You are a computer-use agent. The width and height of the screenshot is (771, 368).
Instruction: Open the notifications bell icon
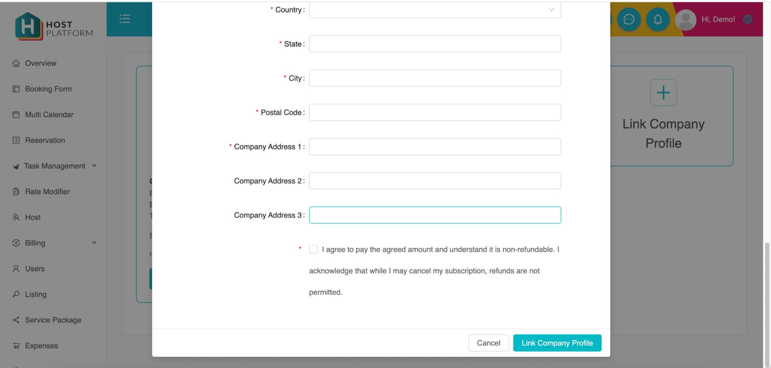(657, 19)
